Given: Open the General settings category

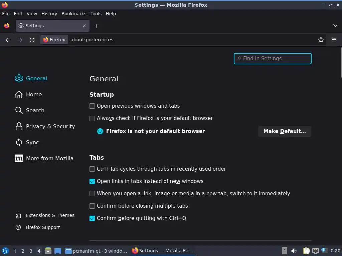Looking at the screenshot, I should 31,78.
